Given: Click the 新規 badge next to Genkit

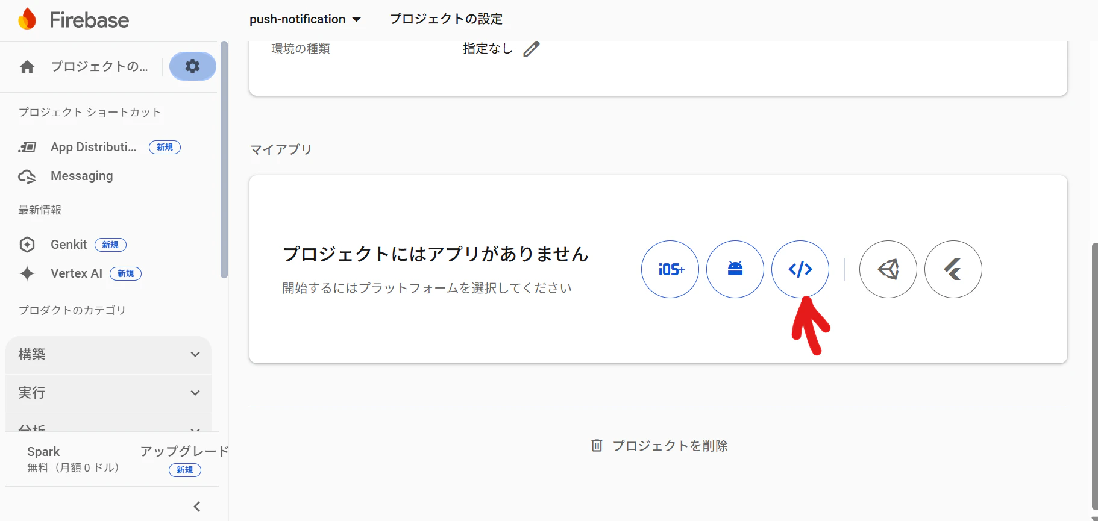Looking at the screenshot, I should (x=110, y=245).
